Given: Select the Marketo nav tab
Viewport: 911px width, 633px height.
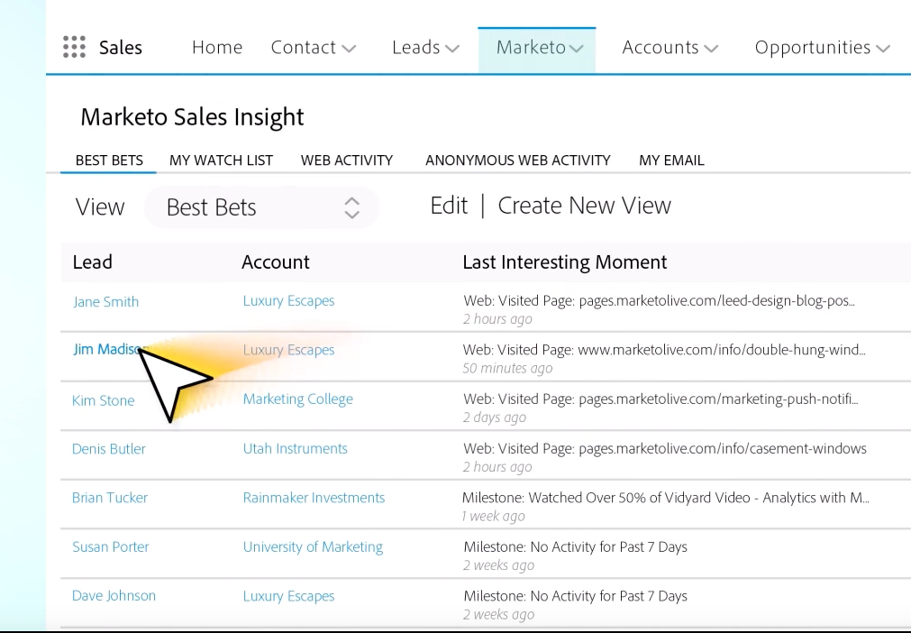Looking at the screenshot, I should 531,47.
